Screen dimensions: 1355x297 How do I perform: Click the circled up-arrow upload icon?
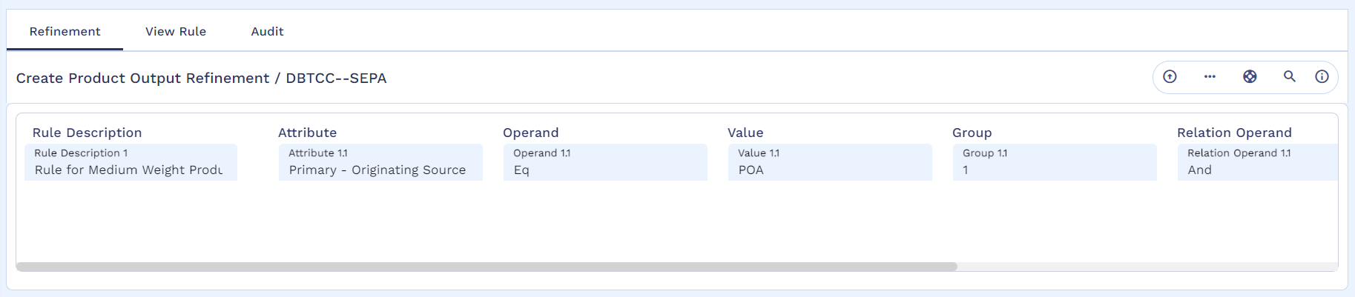coord(1170,76)
